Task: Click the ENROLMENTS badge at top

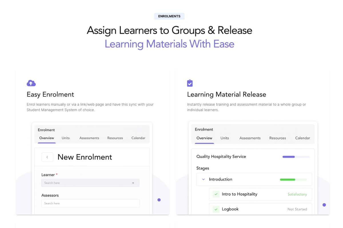Action: click(x=169, y=16)
